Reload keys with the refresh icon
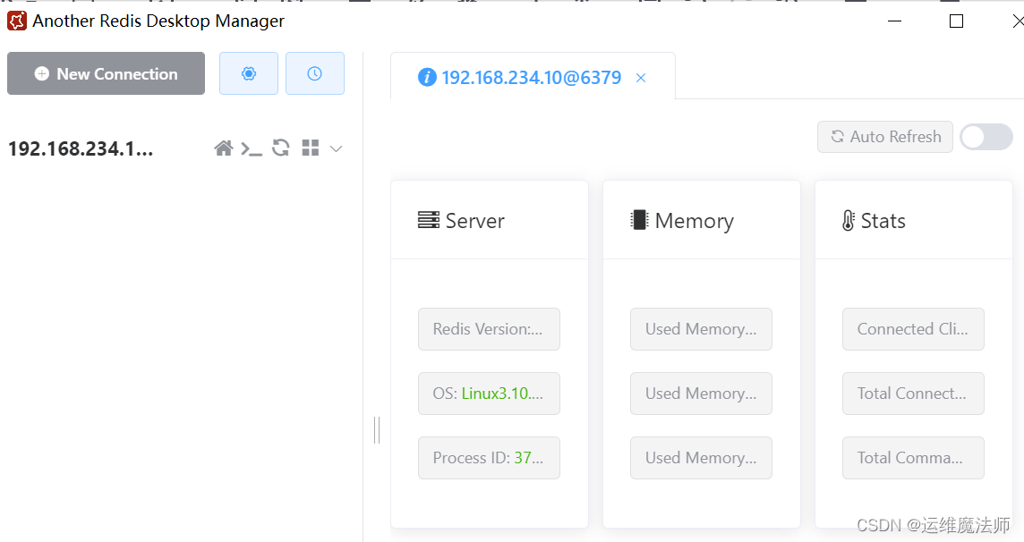 point(280,148)
